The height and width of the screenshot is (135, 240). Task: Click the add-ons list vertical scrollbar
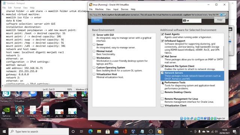tap(223, 57)
